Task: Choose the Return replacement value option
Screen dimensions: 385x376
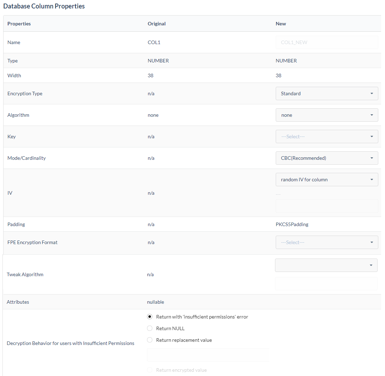Action: 150,340
